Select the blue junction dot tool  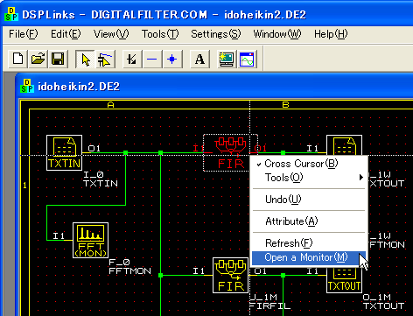coord(172,59)
